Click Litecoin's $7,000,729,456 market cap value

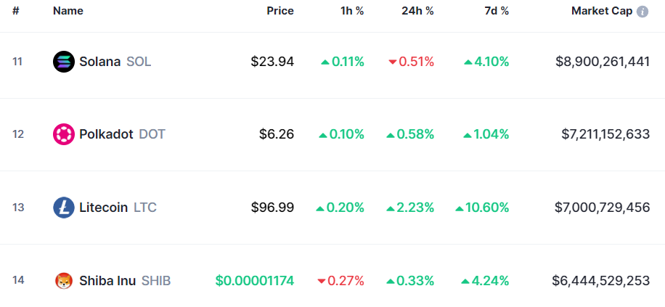click(603, 208)
